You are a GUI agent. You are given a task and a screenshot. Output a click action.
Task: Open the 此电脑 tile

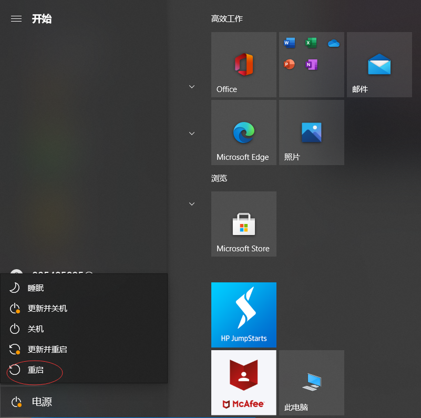(x=312, y=383)
